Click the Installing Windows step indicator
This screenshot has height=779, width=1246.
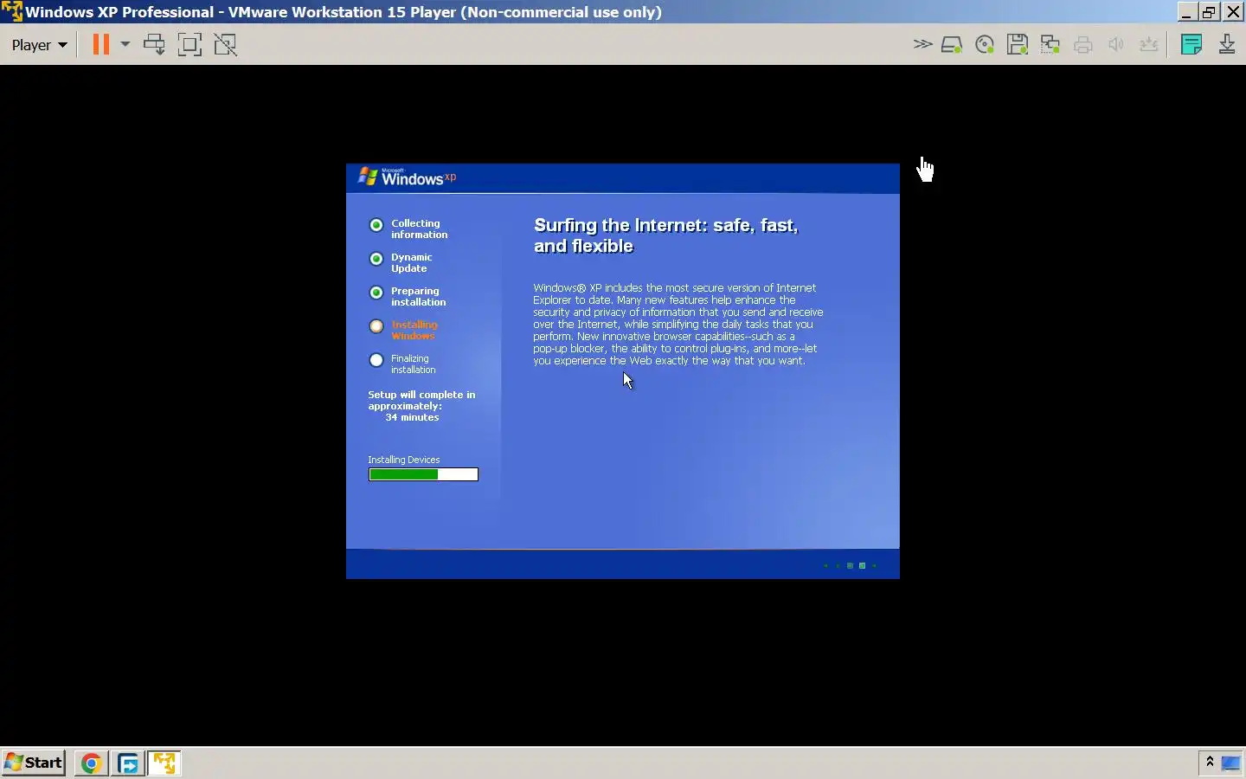(376, 326)
